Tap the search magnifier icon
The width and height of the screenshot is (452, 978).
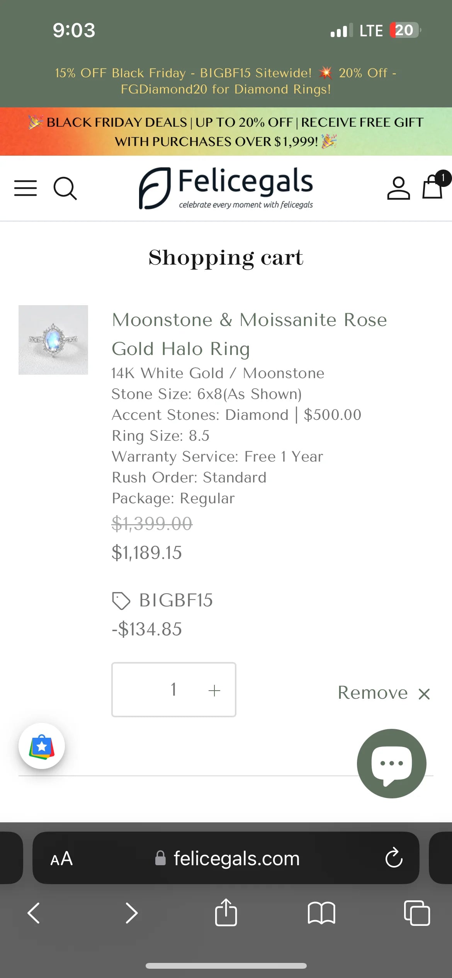pos(65,188)
